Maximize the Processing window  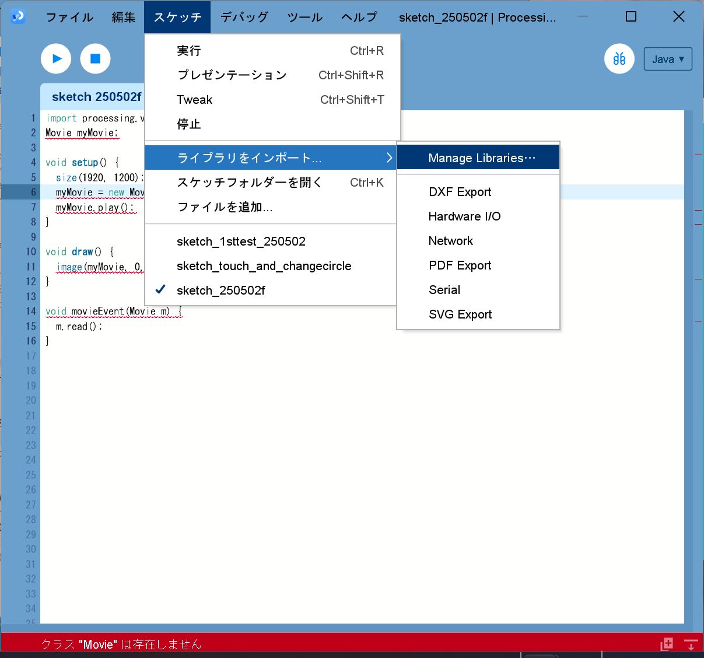pyautogui.click(x=631, y=16)
